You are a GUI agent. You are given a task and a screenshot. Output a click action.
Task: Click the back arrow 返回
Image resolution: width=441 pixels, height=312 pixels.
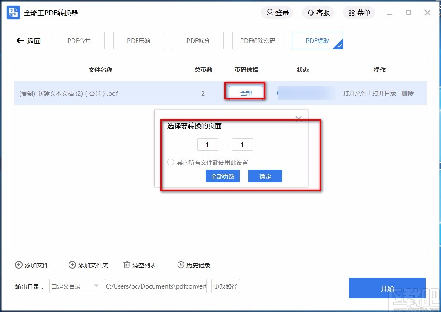20,40
